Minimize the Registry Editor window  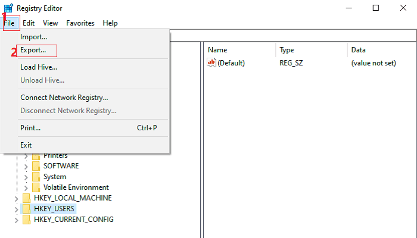(x=349, y=8)
